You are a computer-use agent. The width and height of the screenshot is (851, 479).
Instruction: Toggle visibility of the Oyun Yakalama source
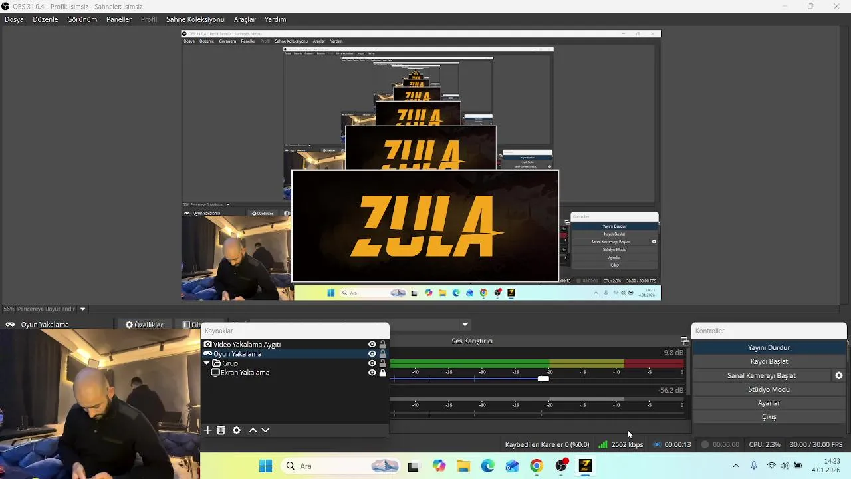pyautogui.click(x=372, y=354)
